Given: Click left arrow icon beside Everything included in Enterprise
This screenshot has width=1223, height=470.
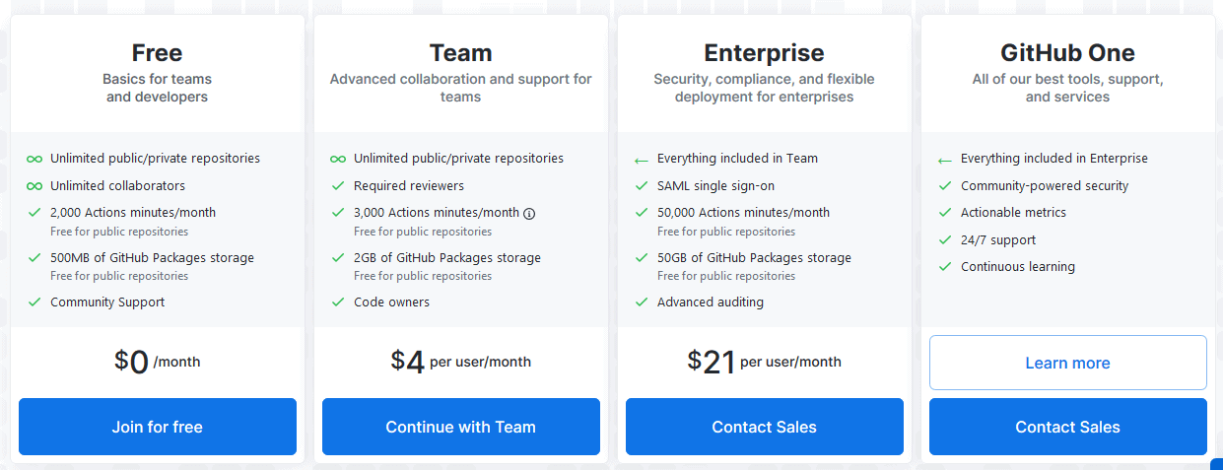Looking at the screenshot, I should pos(945,160).
